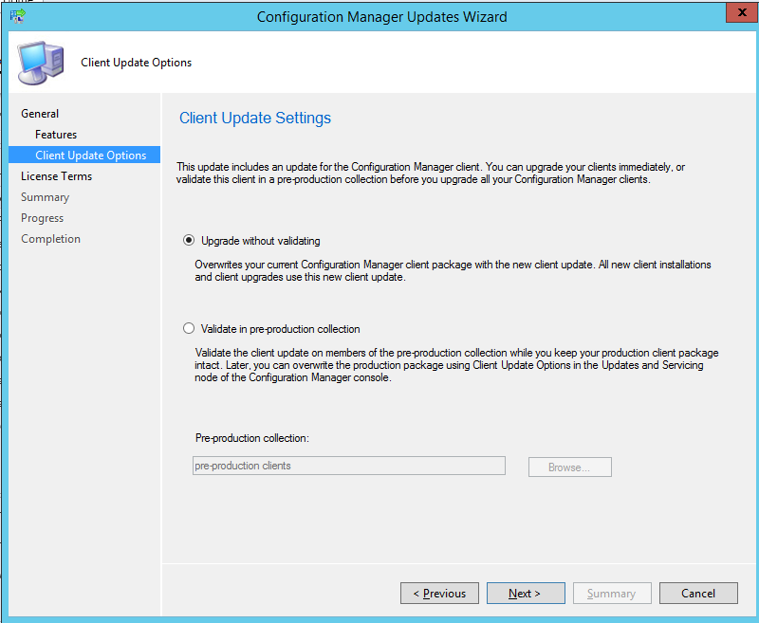Go to the Features step
Viewport: 759px width, 623px height.
coord(56,135)
